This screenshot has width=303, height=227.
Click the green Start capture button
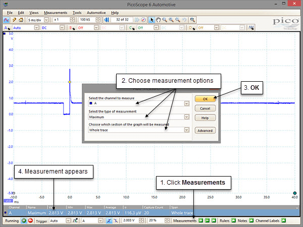(x=24, y=220)
